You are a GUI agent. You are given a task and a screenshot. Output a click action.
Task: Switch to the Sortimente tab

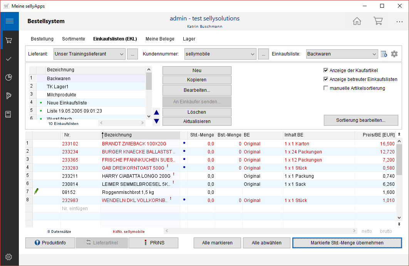pos(73,39)
